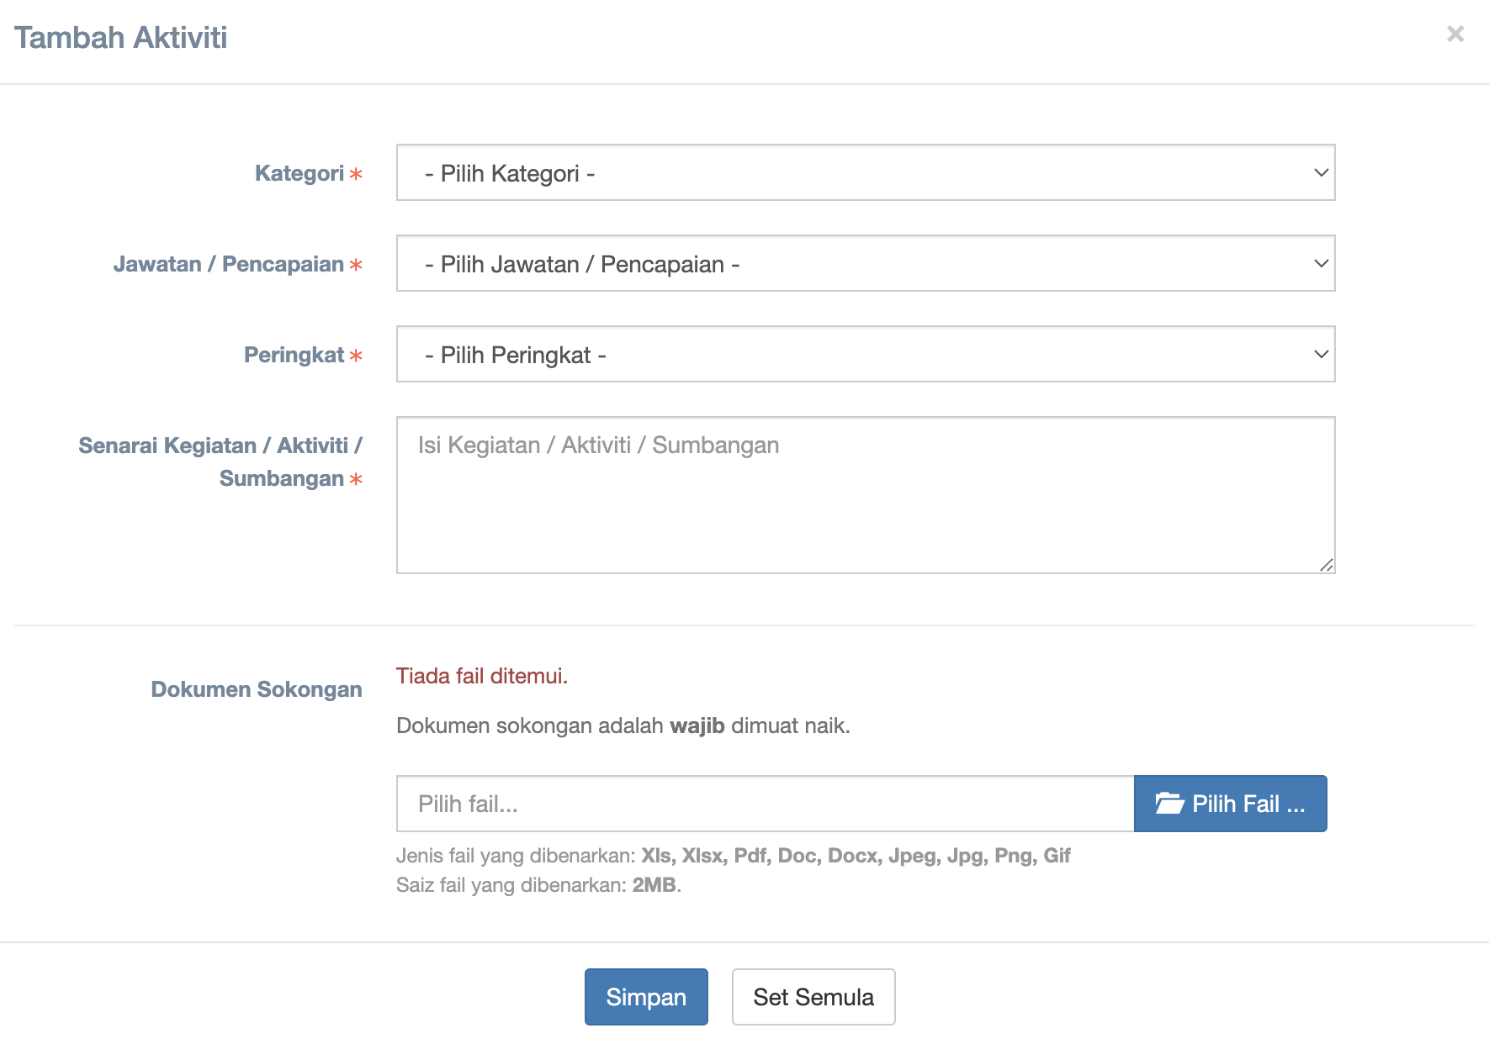Click the "Tiada fail ditemui." message

pos(482,676)
